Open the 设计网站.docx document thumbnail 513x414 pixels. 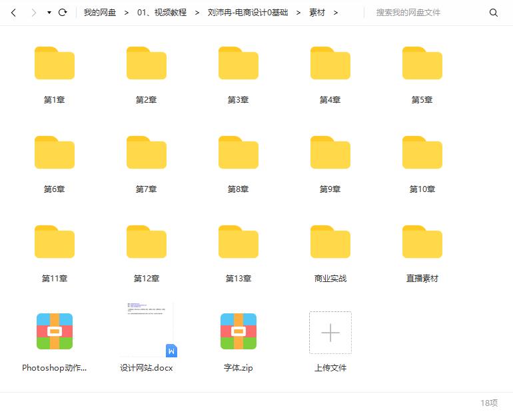[x=147, y=331]
